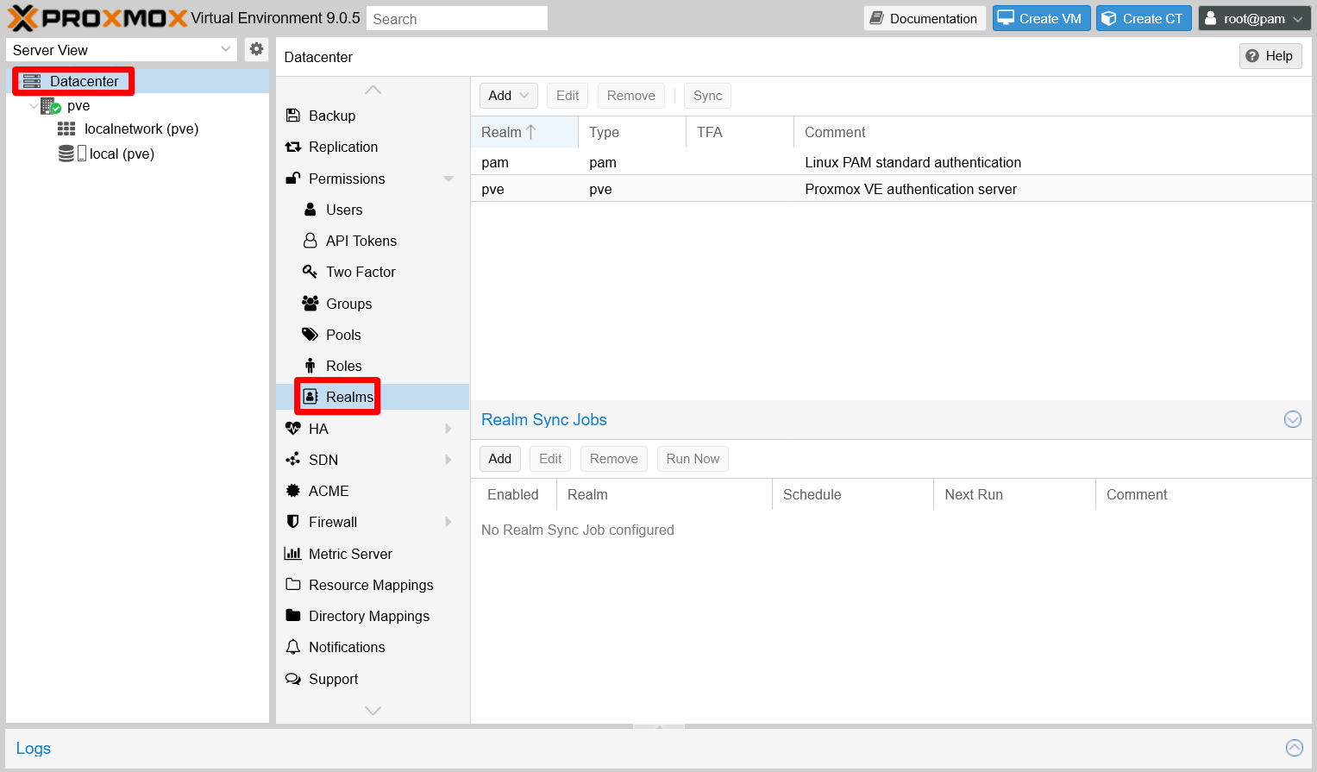
Task: Click the Help button
Action: pos(1270,55)
